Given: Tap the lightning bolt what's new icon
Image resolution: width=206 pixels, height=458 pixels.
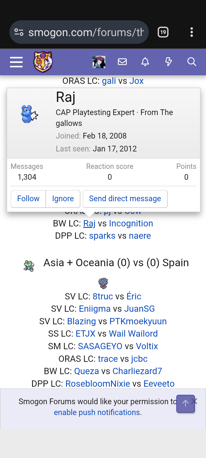Looking at the screenshot, I should tap(169, 62).
